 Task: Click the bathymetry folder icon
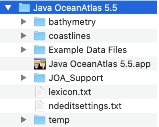[40, 22]
